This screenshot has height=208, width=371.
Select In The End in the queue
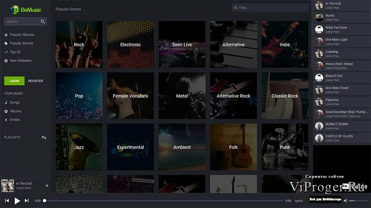pos(342,5)
